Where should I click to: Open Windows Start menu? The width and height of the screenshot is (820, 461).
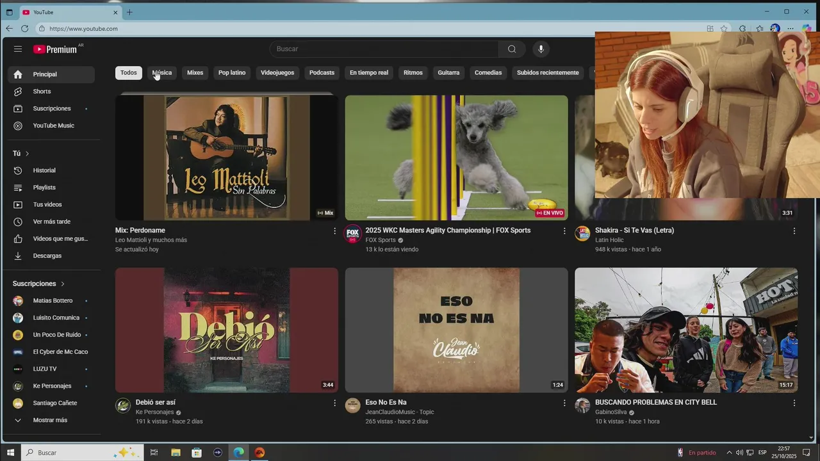10,453
